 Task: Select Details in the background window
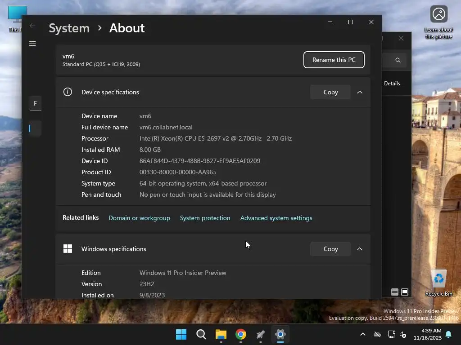pos(392,84)
